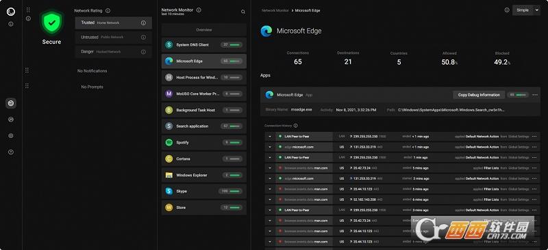Click the info icon beside Network Rating
548x250 pixels.
108,11
